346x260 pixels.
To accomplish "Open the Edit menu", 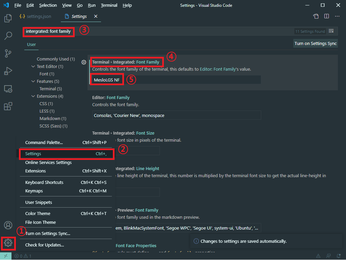I will click(30, 5).
